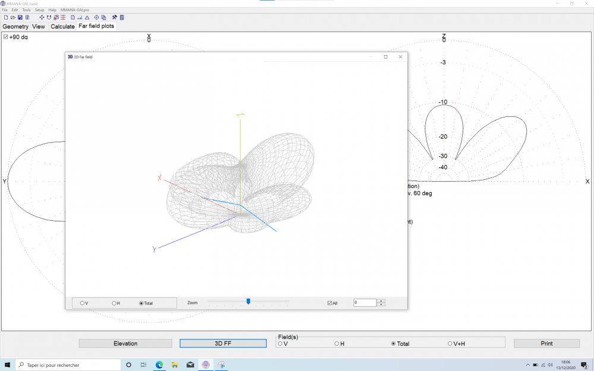Click the Elevation button
The width and height of the screenshot is (594, 371).
click(x=125, y=344)
